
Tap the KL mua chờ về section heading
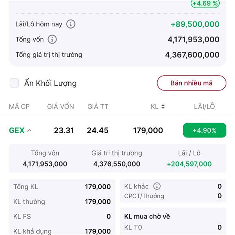tap(147, 217)
